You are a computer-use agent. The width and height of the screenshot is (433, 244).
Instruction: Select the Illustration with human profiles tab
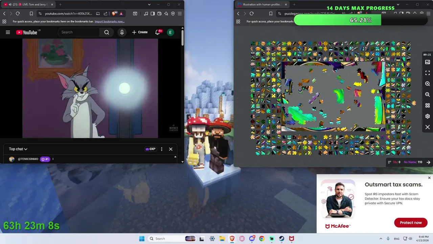point(262,4)
